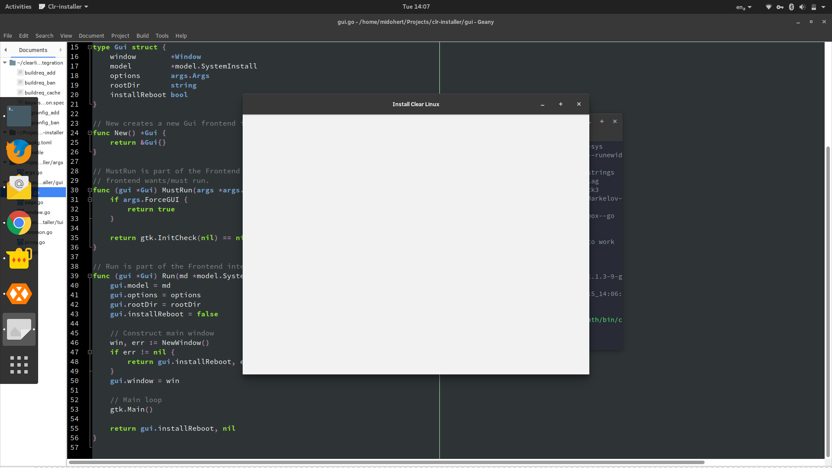Image resolution: width=832 pixels, height=468 pixels.
Task: Fold func New at line 24
Action: pos(90,133)
